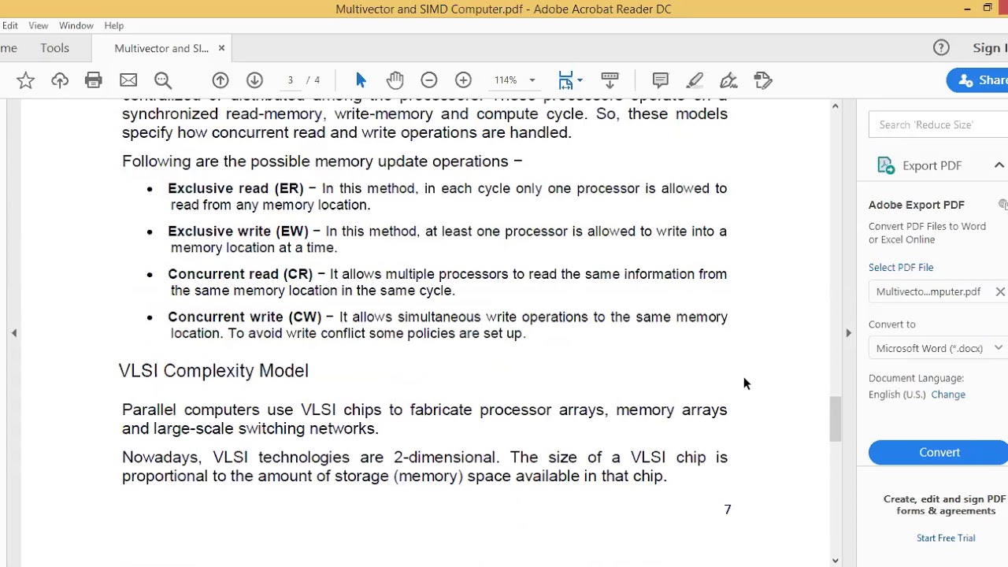The height and width of the screenshot is (567, 1008).
Task: Collapse the right tools pane arrow
Action: pyautogui.click(x=848, y=333)
